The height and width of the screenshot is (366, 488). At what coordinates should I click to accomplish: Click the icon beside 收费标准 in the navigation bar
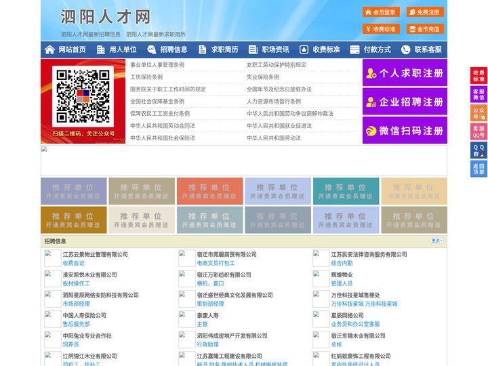coord(304,49)
